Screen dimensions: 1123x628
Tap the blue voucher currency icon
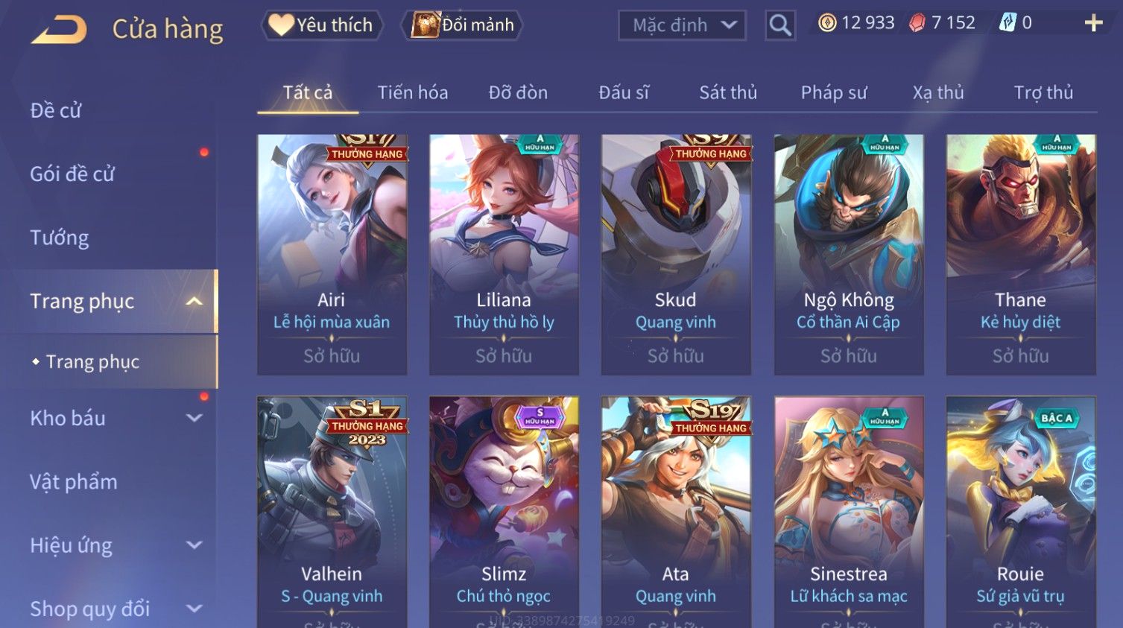1007,23
